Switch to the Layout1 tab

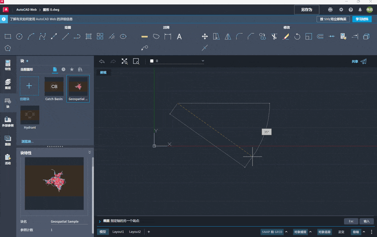point(118,232)
